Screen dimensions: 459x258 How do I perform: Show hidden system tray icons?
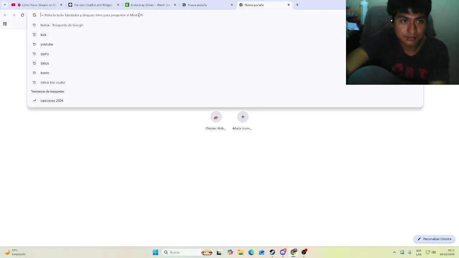click(394, 252)
